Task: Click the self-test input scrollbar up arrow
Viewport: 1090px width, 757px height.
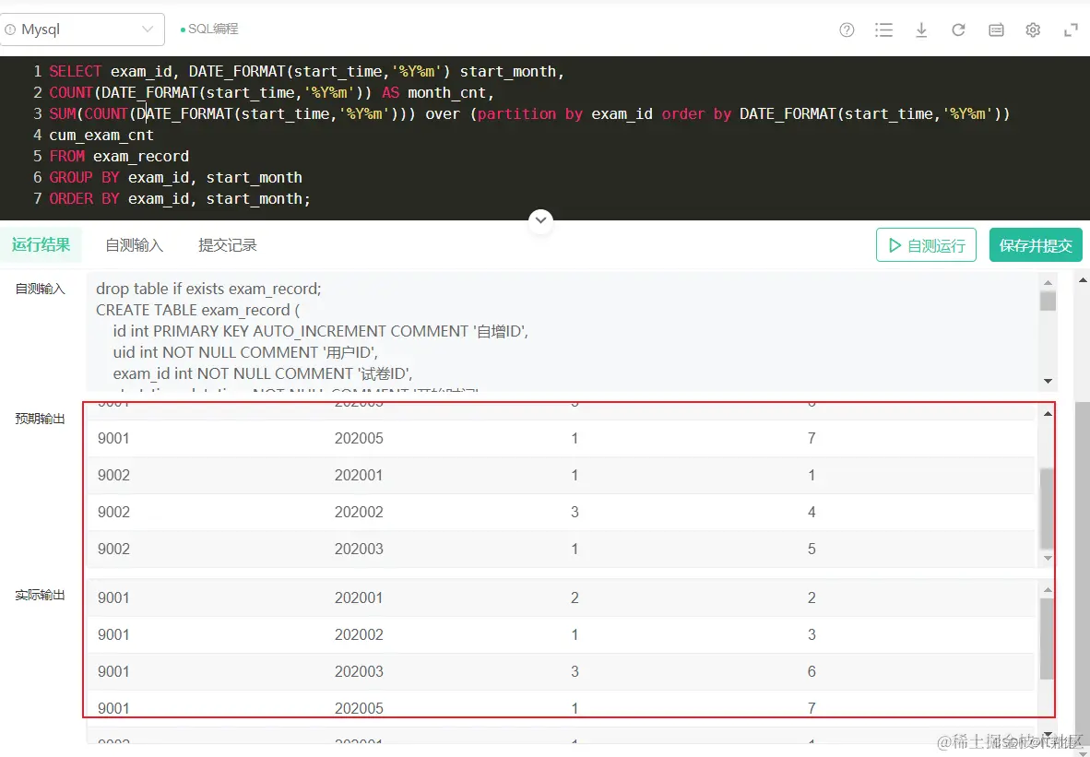Action: pyautogui.click(x=1049, y=281)
